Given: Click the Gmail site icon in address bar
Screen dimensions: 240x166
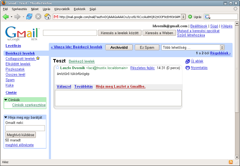Looking at the screenshot, I should click(56, 17).
